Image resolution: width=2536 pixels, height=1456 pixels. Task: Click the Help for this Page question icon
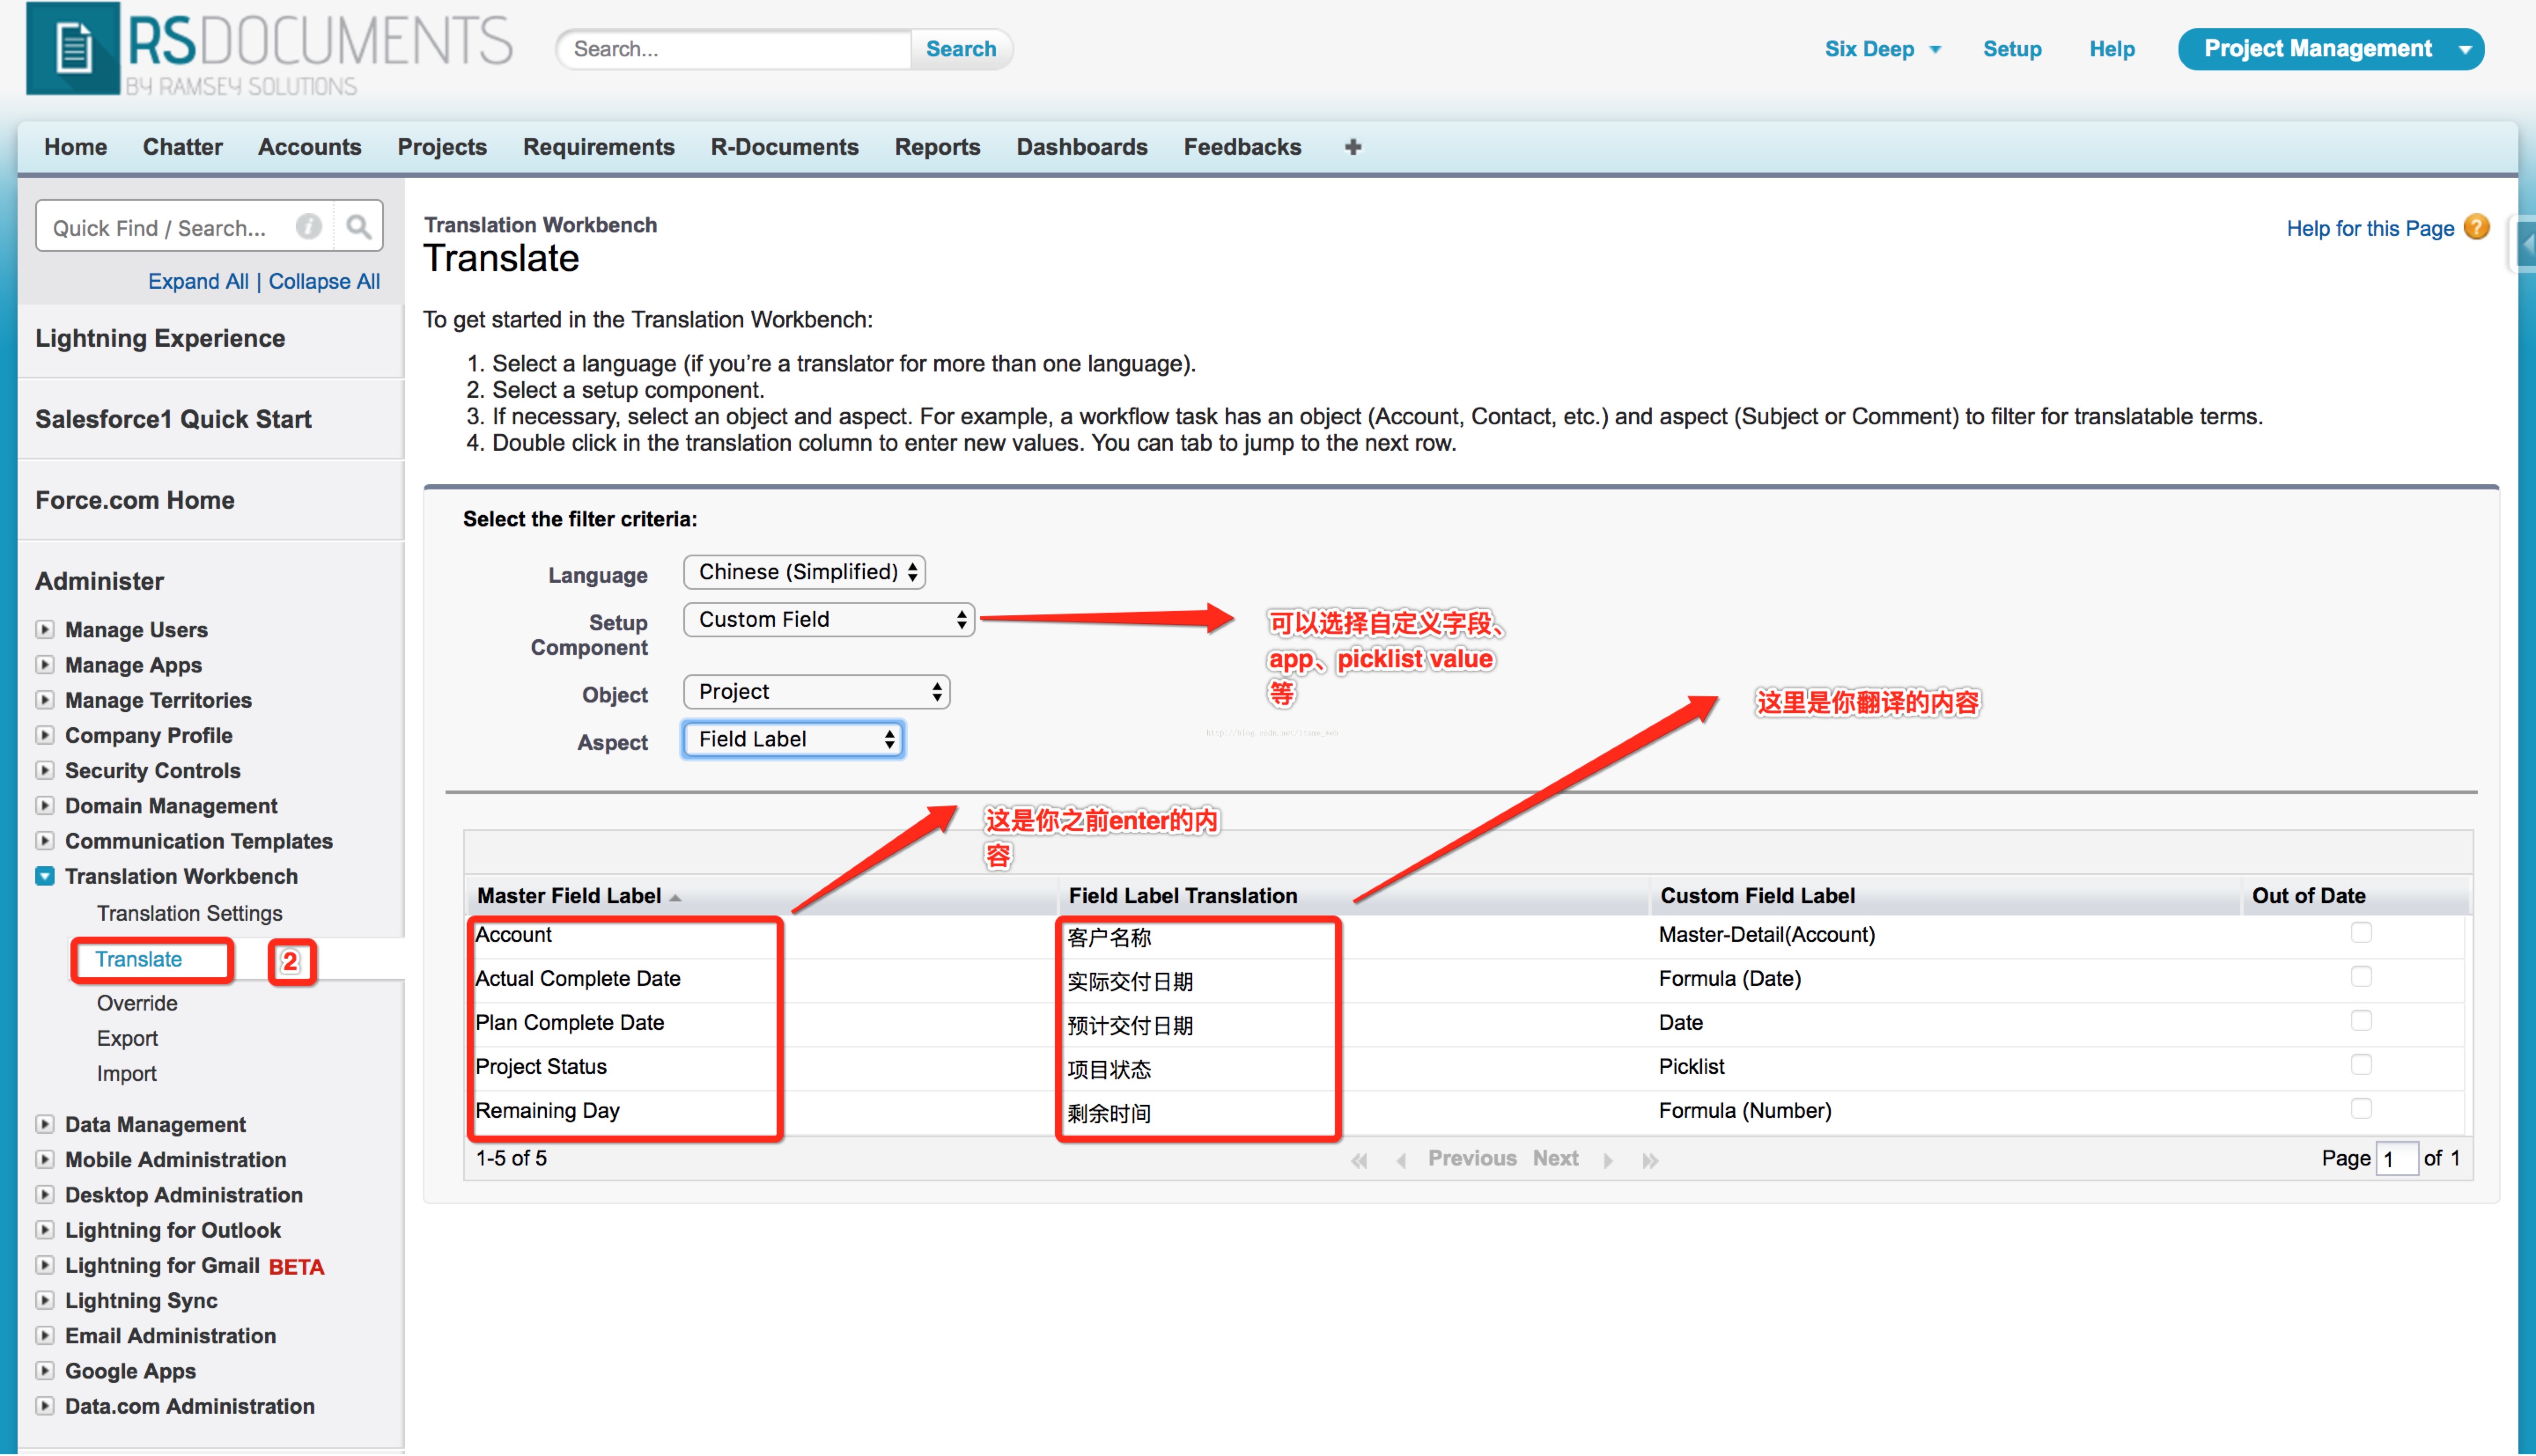click(x=2476, y=227)
